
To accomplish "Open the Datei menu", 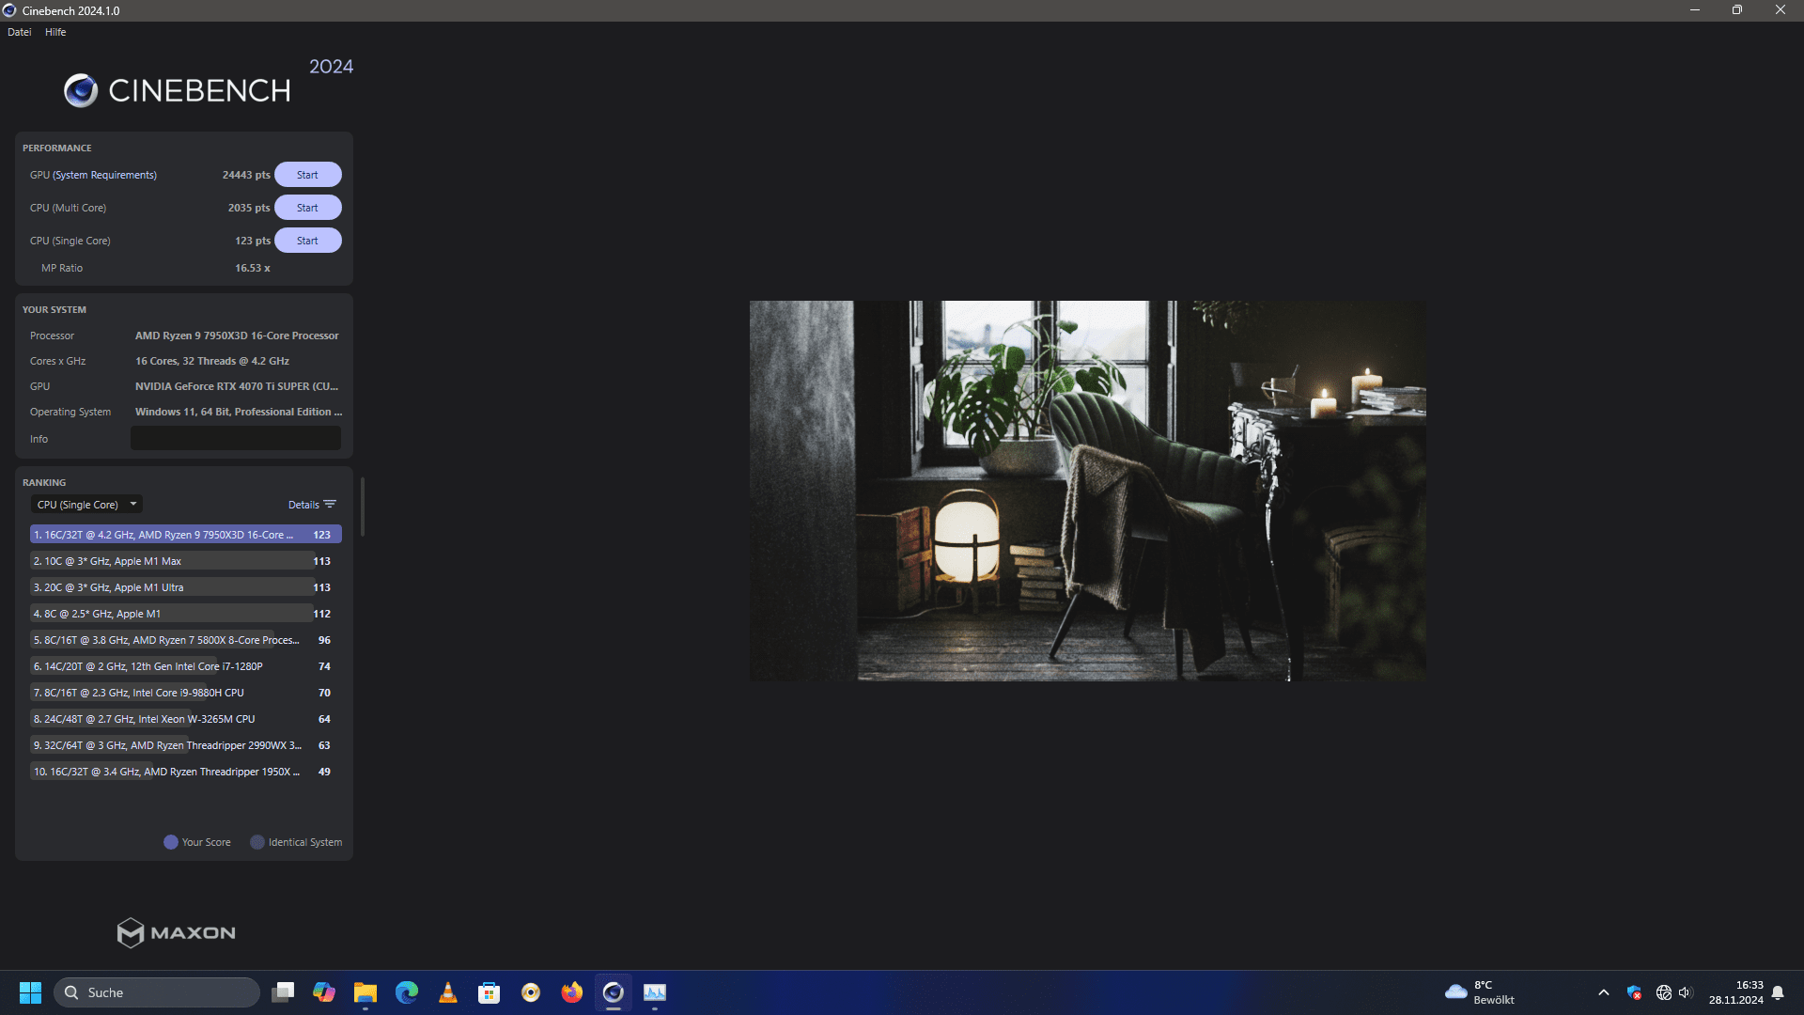I will pos(19,32).
